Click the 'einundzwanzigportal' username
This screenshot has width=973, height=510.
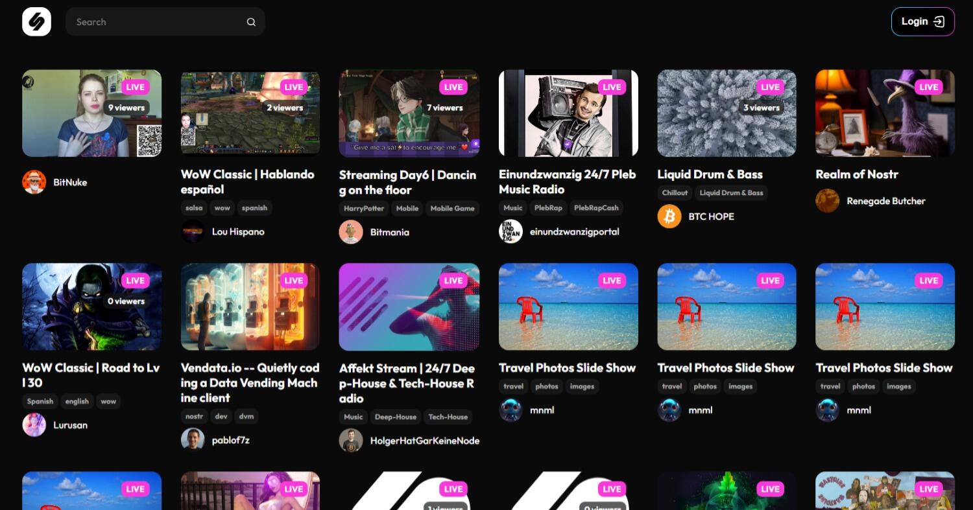pyautogui.click(x=575, y=231)
